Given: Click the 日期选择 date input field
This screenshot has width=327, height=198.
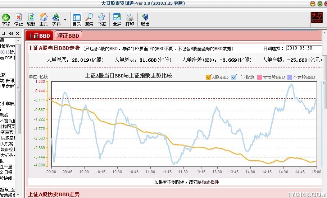Looking at the screenshot, I should [304, 48].
